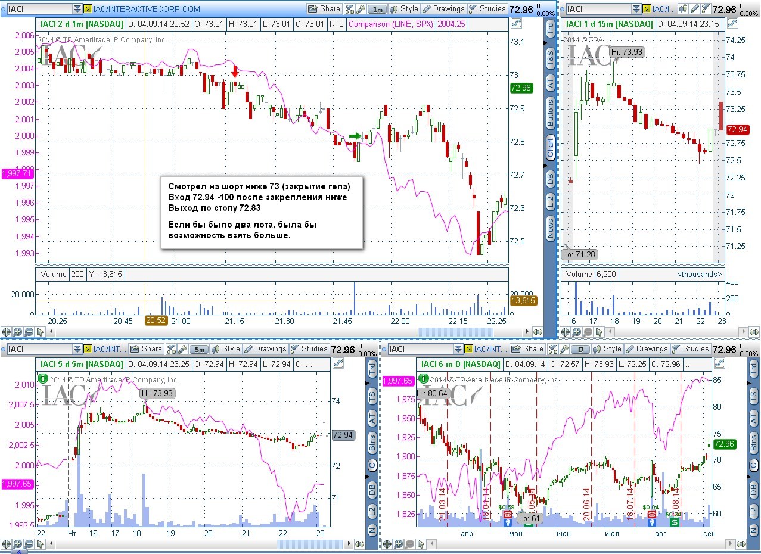Switch to the T&S sidebar tab
This screenshot has width=761, height=554.
pos(550,57)
